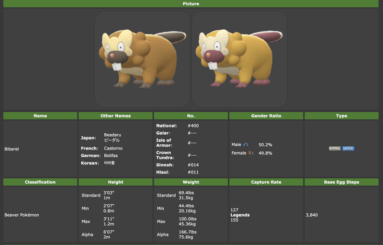
Task: Click the Other Names header
Action: (x=115, y=116)
